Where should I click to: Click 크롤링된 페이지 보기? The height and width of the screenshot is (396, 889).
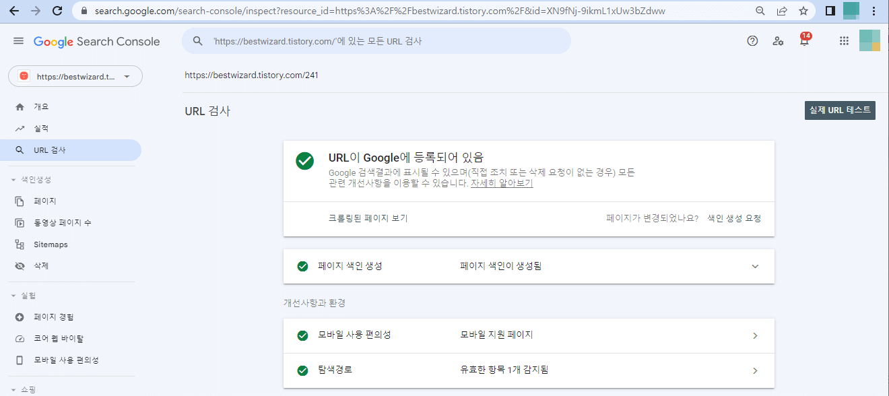point(368,218)
